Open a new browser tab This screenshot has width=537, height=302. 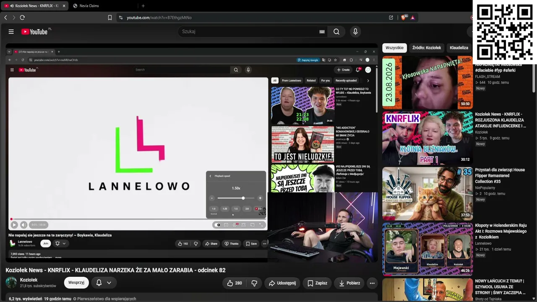pos(143,6)
